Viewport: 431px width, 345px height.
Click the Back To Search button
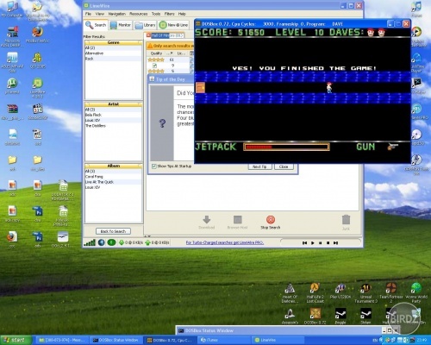[113, 231]
